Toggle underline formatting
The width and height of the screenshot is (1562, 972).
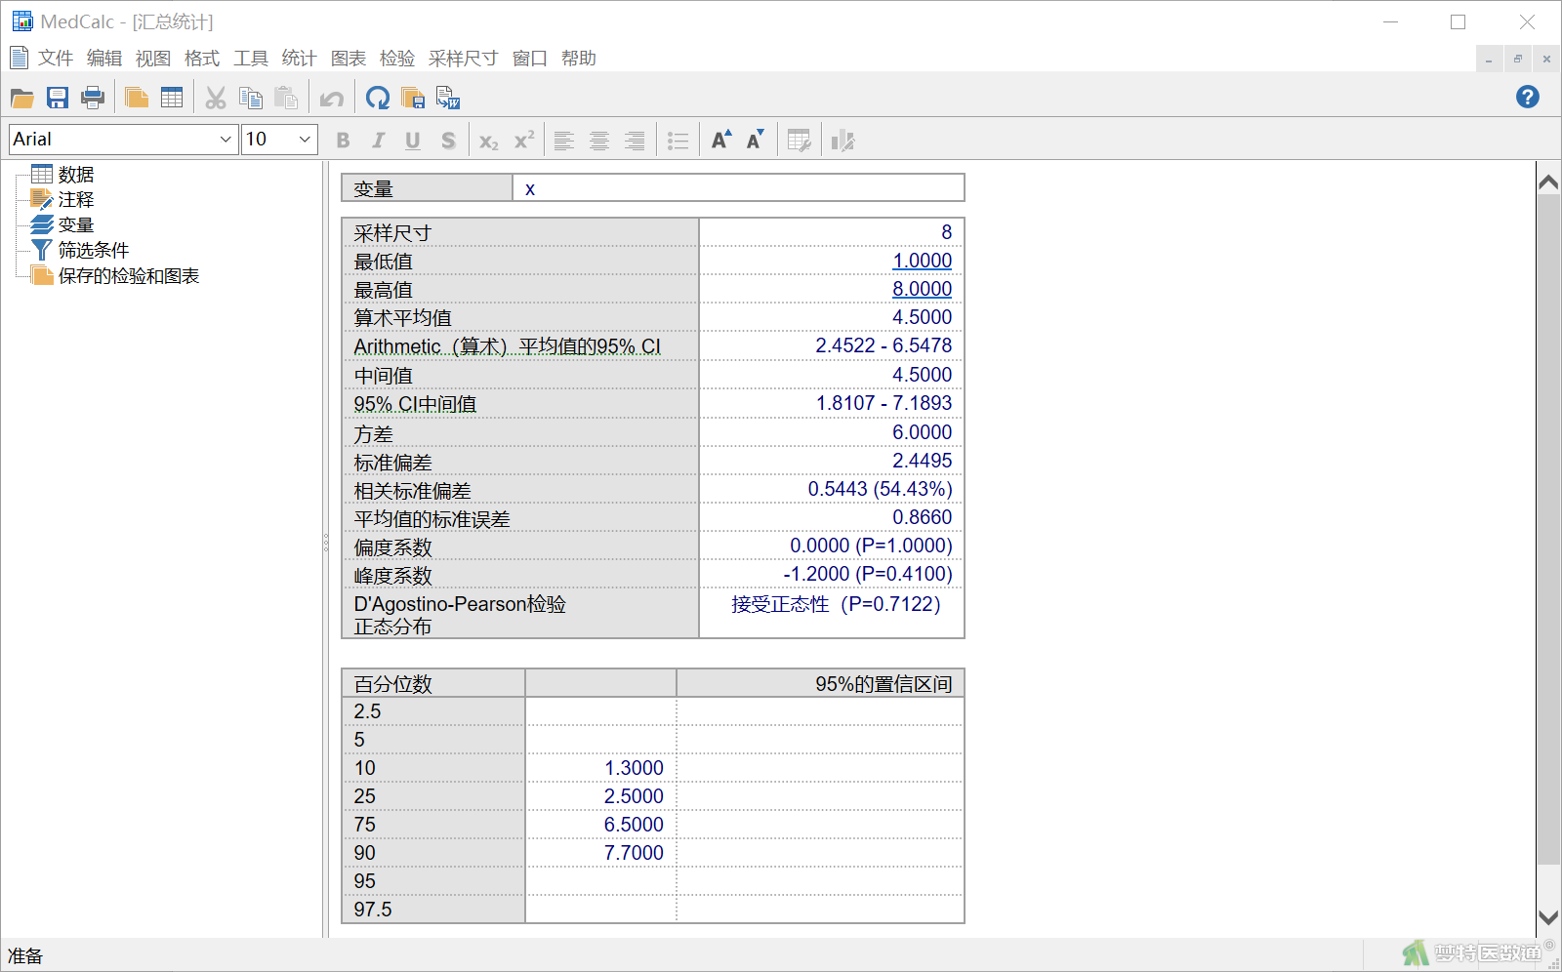(x=413, y=141)
